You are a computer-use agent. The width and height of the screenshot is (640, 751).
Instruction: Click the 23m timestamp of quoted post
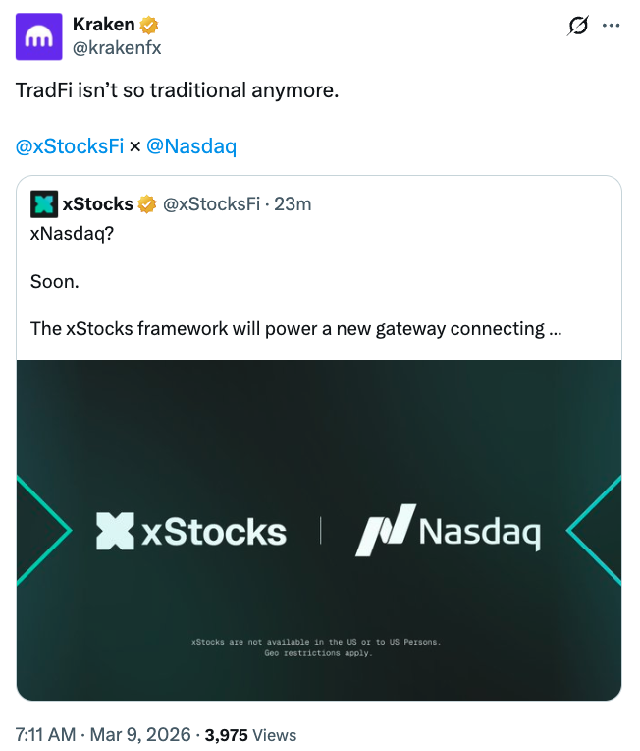click(x=293, y=203)
